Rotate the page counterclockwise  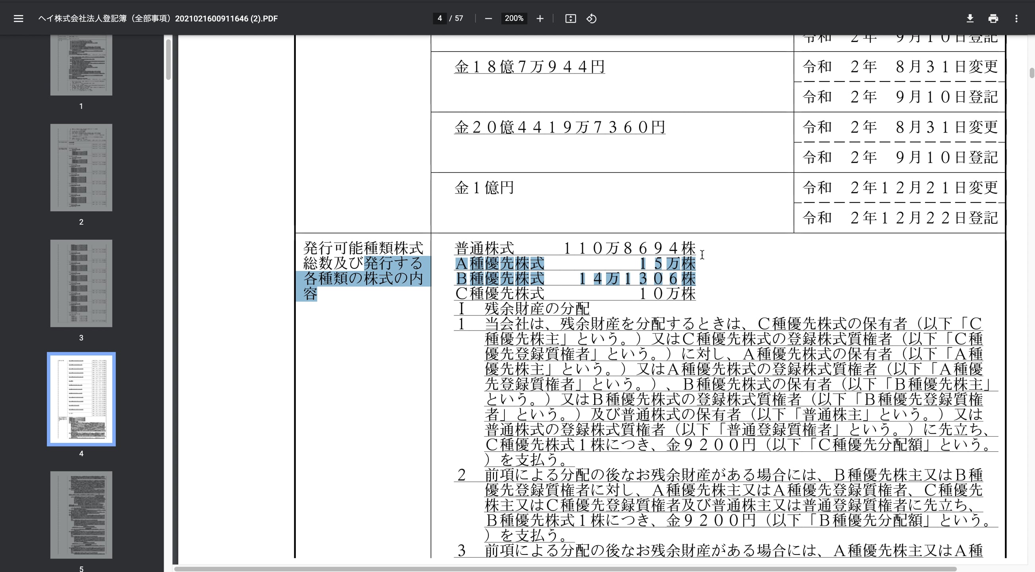[x=591, y=19]
